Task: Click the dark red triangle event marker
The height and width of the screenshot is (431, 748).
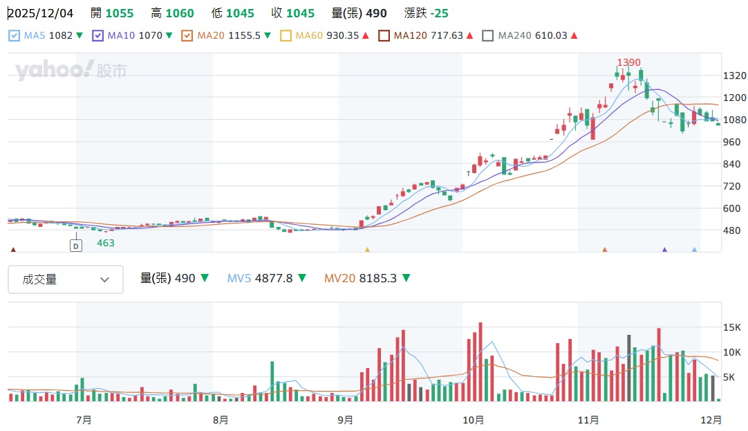Action: (x=12, y=250)
